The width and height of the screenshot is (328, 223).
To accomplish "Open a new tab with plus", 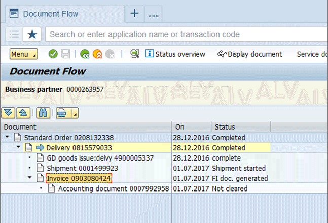I will [134, 13].
